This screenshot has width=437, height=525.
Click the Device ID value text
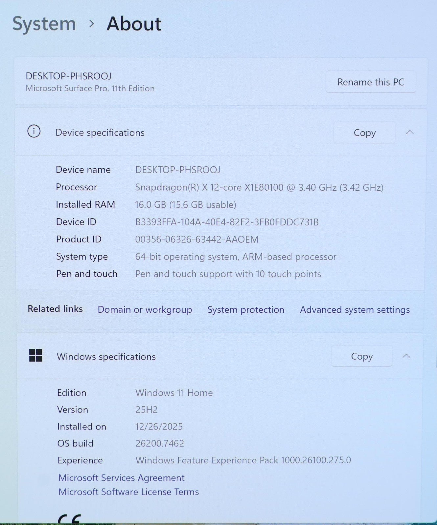click(x=227, y=222)
